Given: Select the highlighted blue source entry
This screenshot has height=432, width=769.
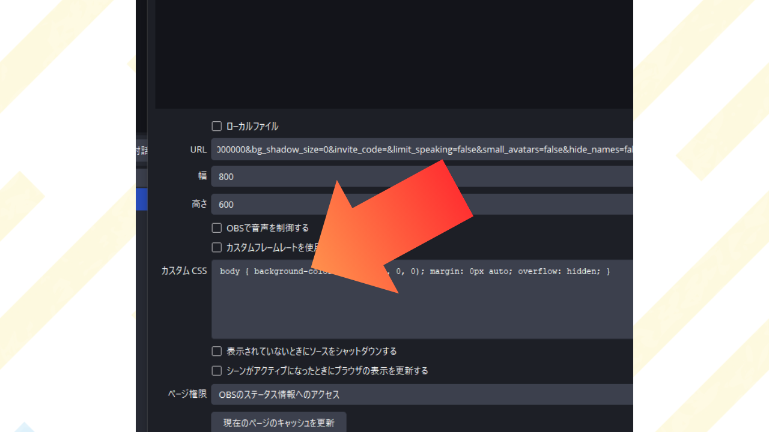Looking at the screenshot, I should tap(141, 199).
